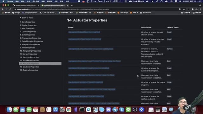Click property link for storage of audit events
This screenshot has width=203, height=114.
coord(84,32)
